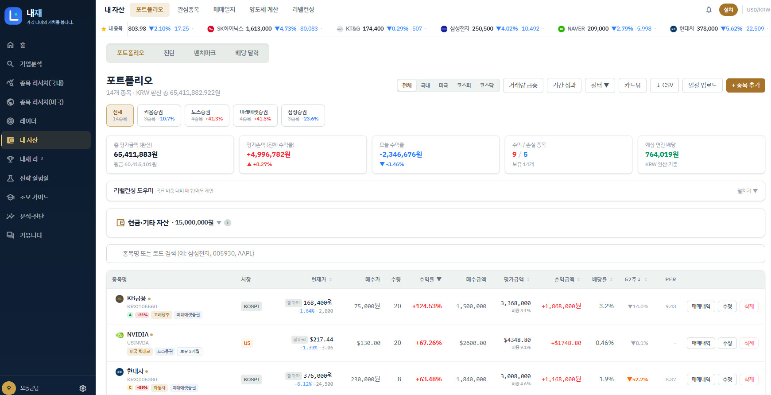This screenshot has width=771, height=395.
Task: Click info icon beside 현금·기타 자산
Action: coord(228,223)
